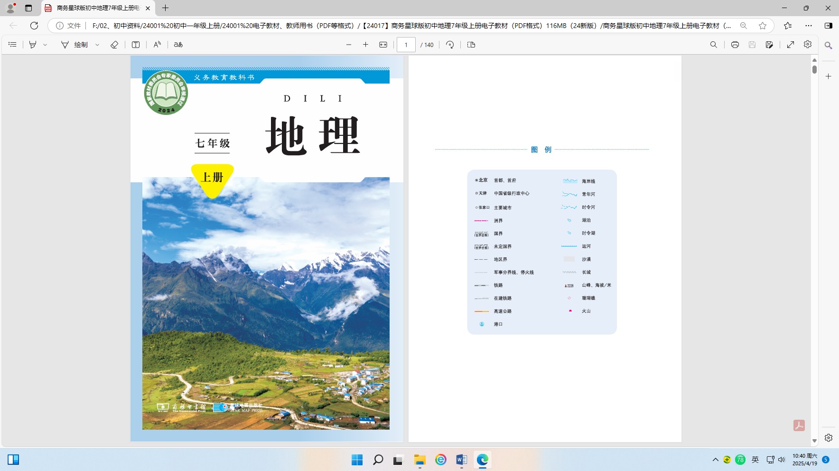Open a new browser tab
Viewport: 839px width, 471px height.
(165, 8)
